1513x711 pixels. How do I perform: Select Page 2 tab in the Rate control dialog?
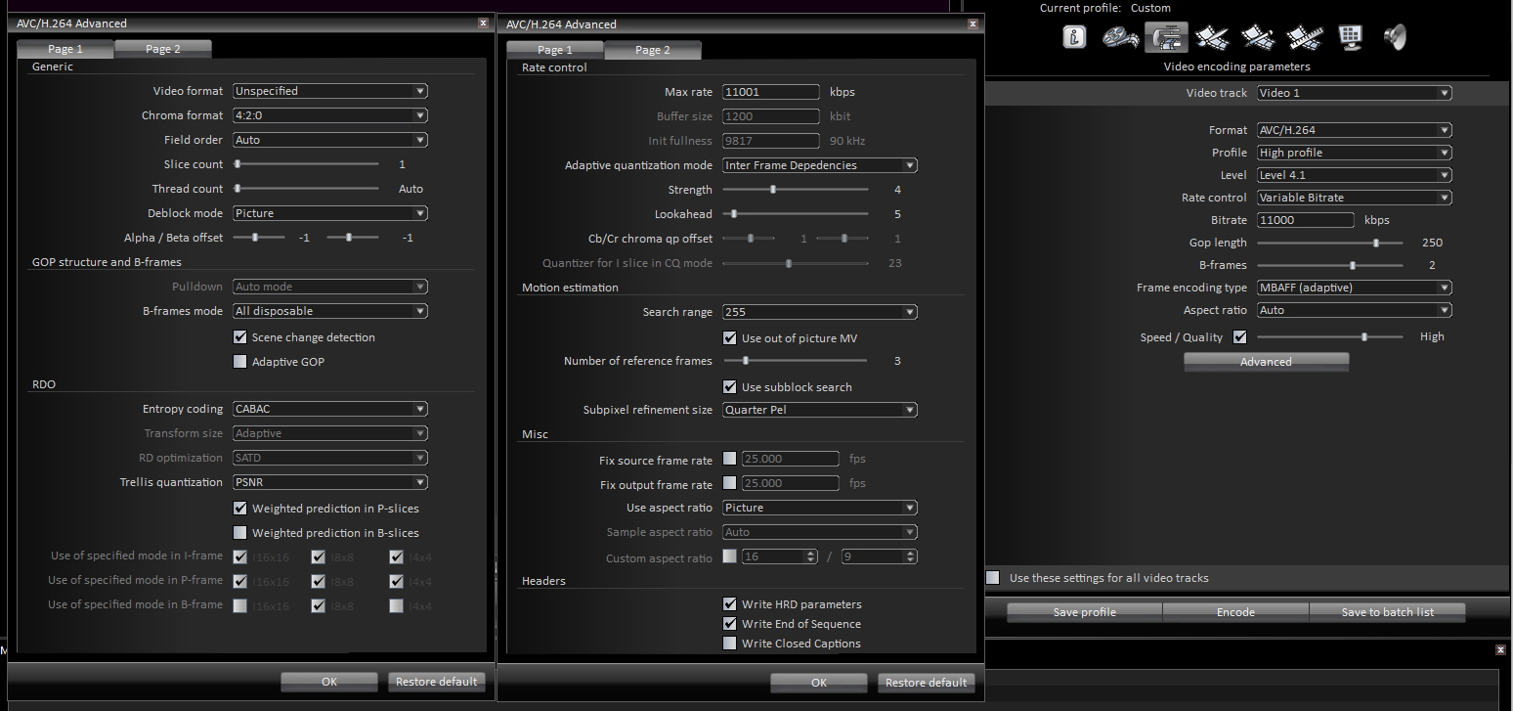tap(653, 50)
